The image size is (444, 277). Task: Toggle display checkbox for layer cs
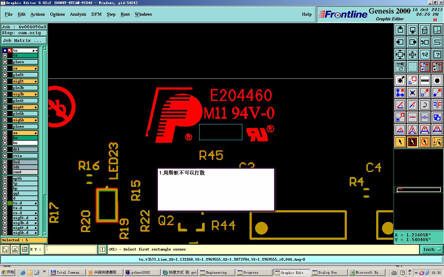pyautogui.click(x=5, y=68)
